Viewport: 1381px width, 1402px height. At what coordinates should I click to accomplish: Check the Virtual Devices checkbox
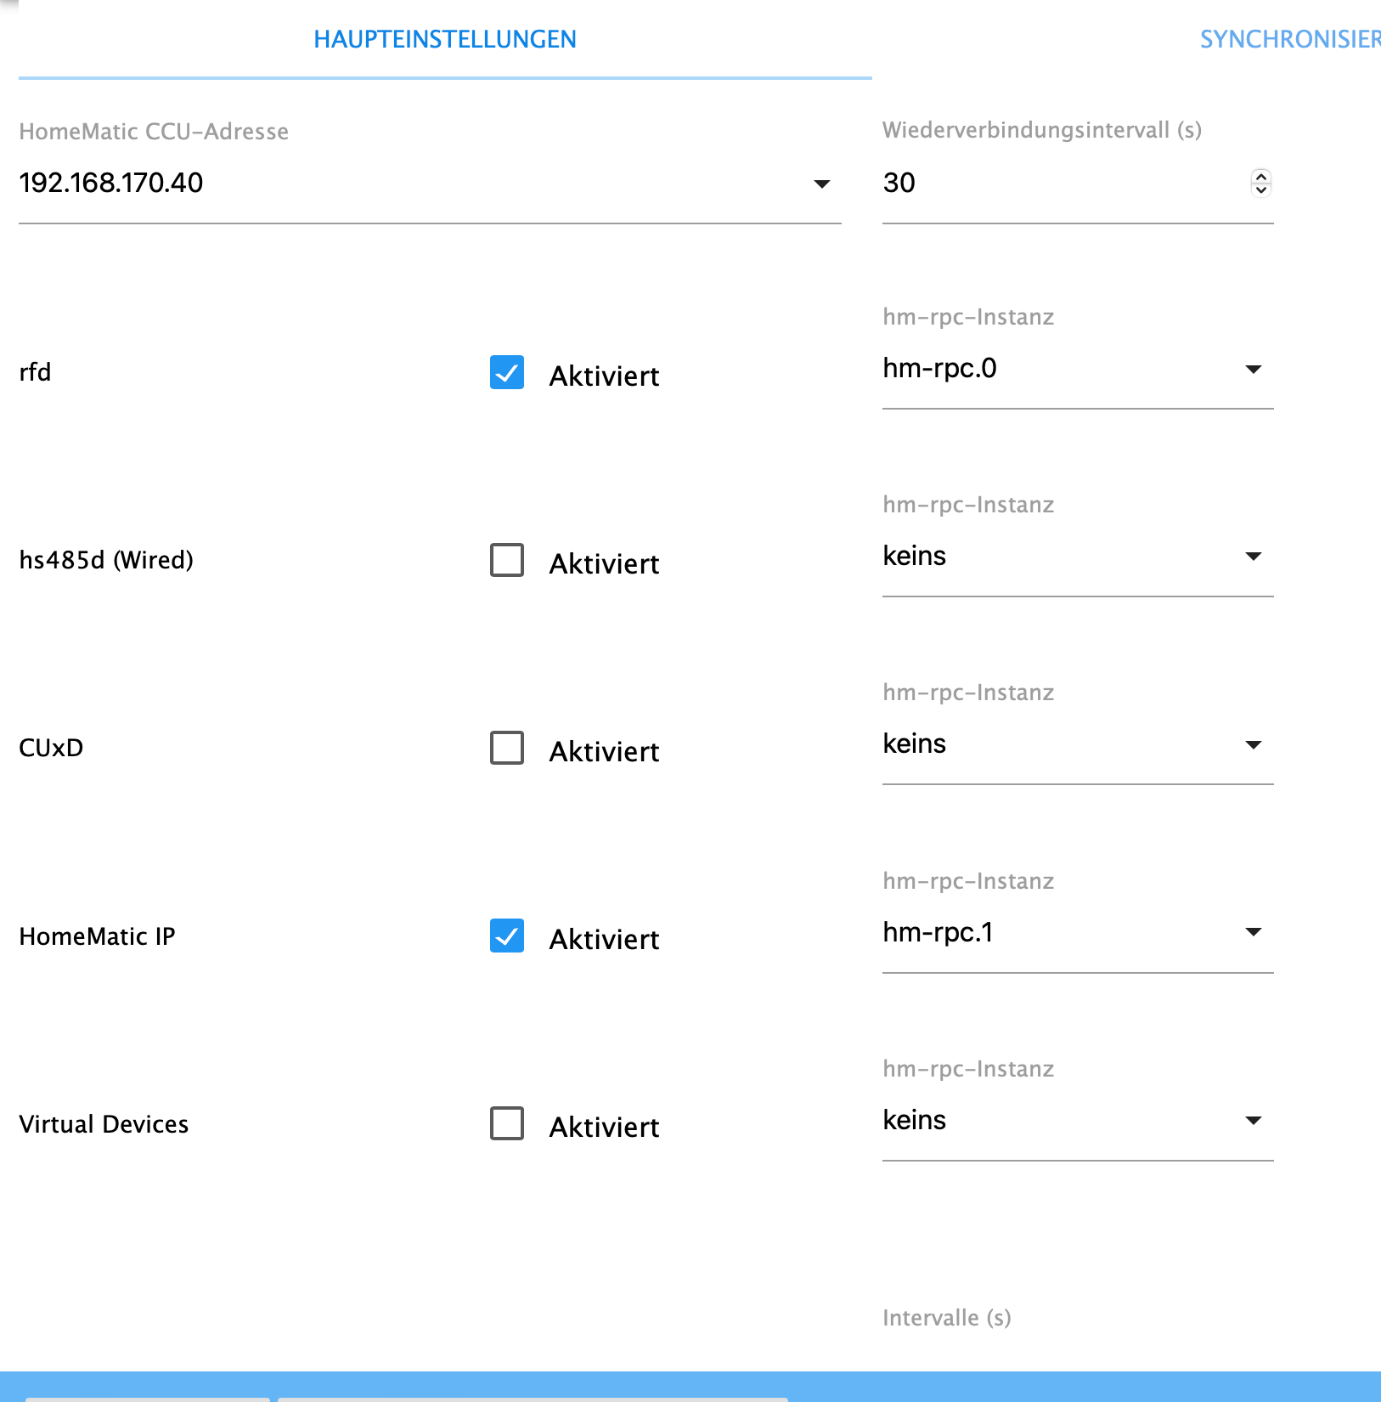(507, 1123)
